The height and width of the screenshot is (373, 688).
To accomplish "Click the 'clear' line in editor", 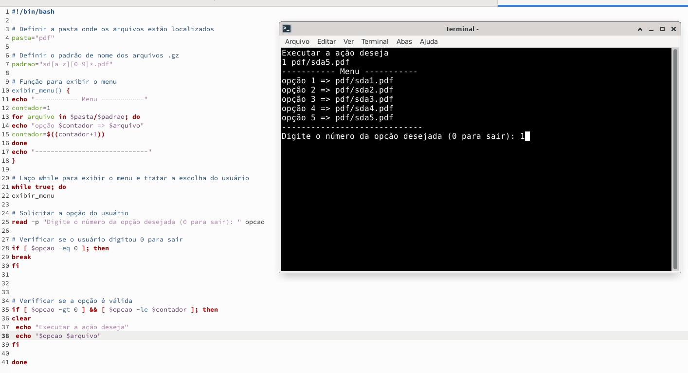I will click(21, 318).
